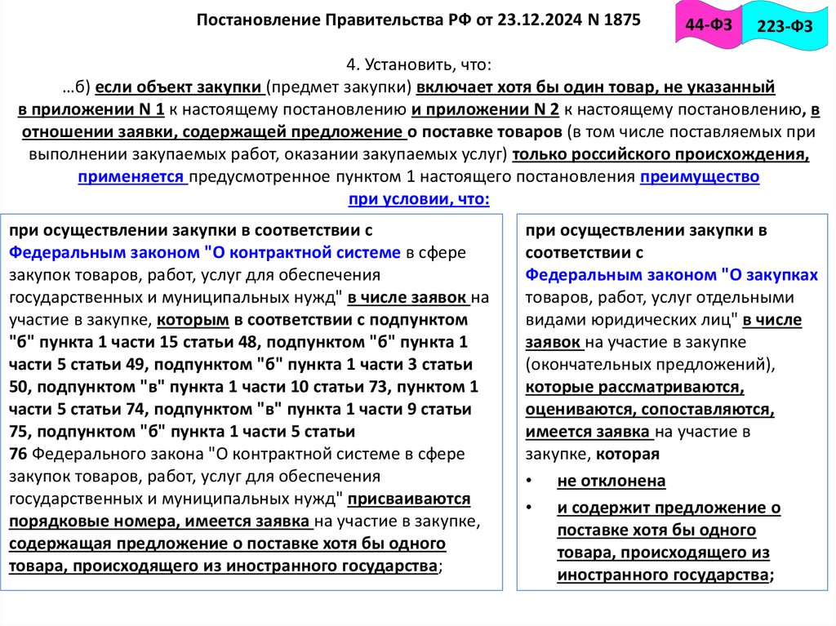Click underlined 'только российского происхождения,'
836x626 pixels.
(660, 154)
